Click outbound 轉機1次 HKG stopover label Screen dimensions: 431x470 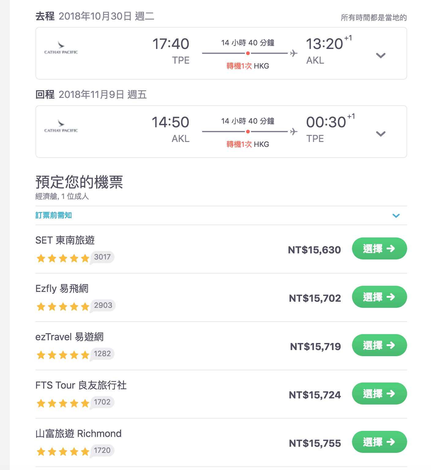click(x=248, y=66)
